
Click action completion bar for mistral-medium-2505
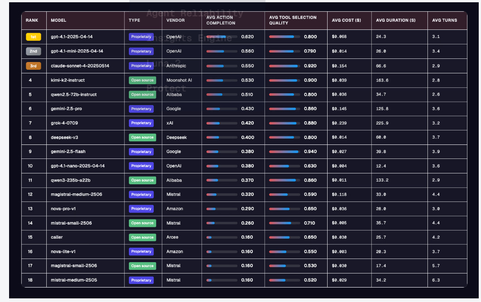click(x=222, y=280)
